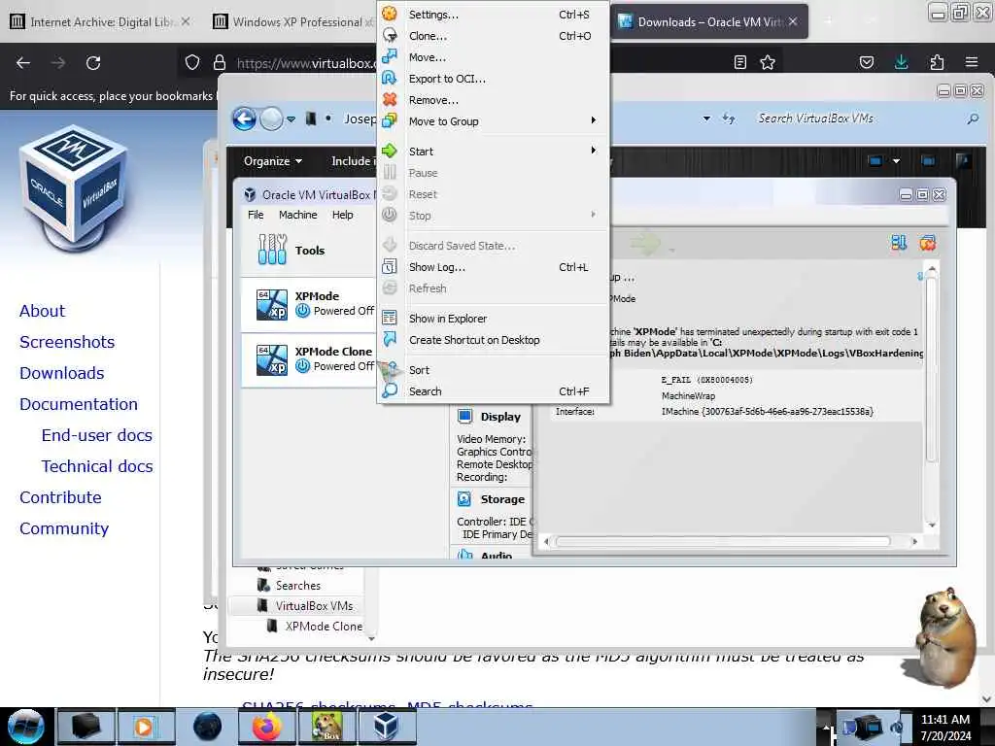Open the Machine menu in VirtualBox
The width and height of the screenshot is (995, 746).
click(x=297, y=215)
